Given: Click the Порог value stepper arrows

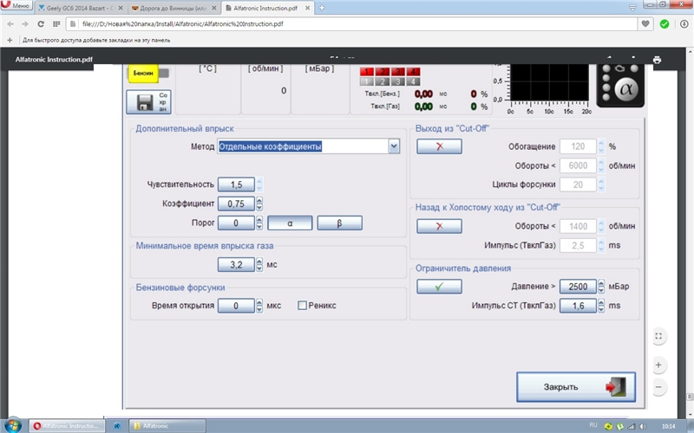Looking at the screenshot, I should coord(259,223).
